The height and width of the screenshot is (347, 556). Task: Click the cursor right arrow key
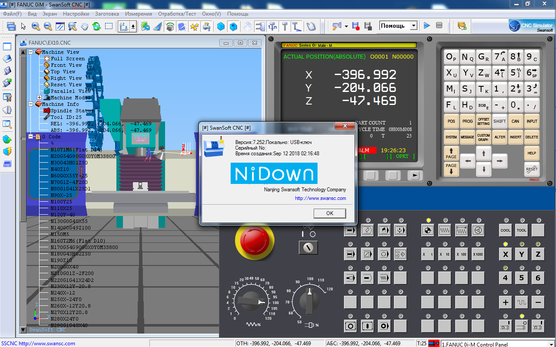coord(500,161)
